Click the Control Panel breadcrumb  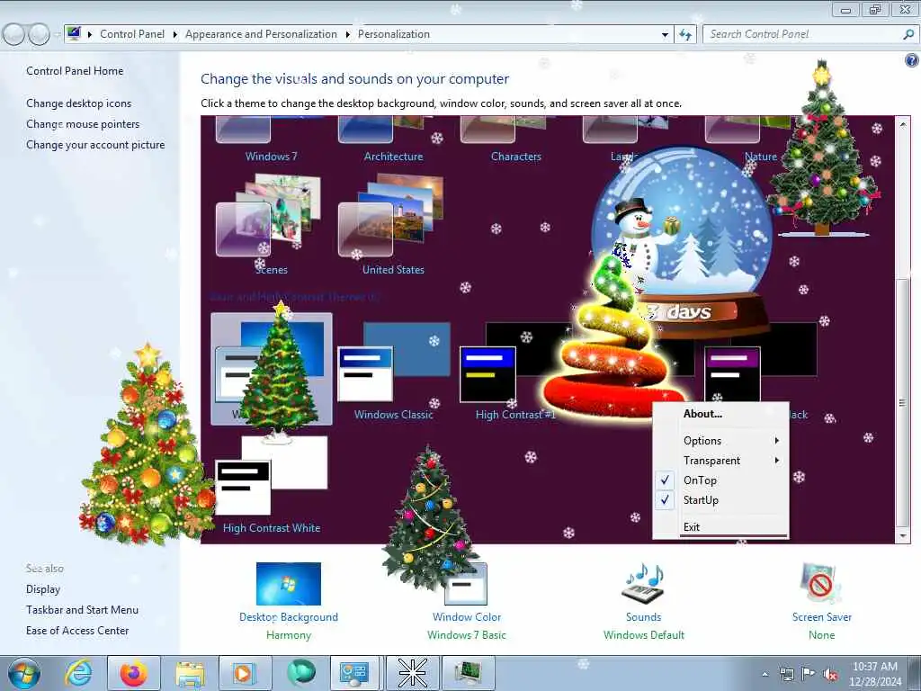132,34
